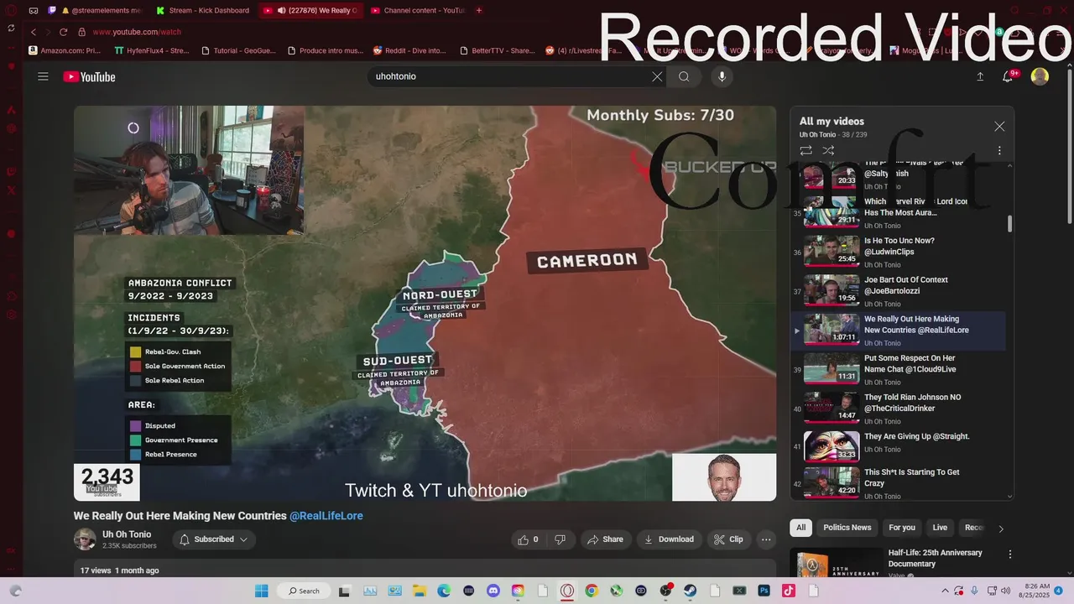
Task: Show more filter chips with arrow
Action: pyautogui.click(x=1000, y=528)
